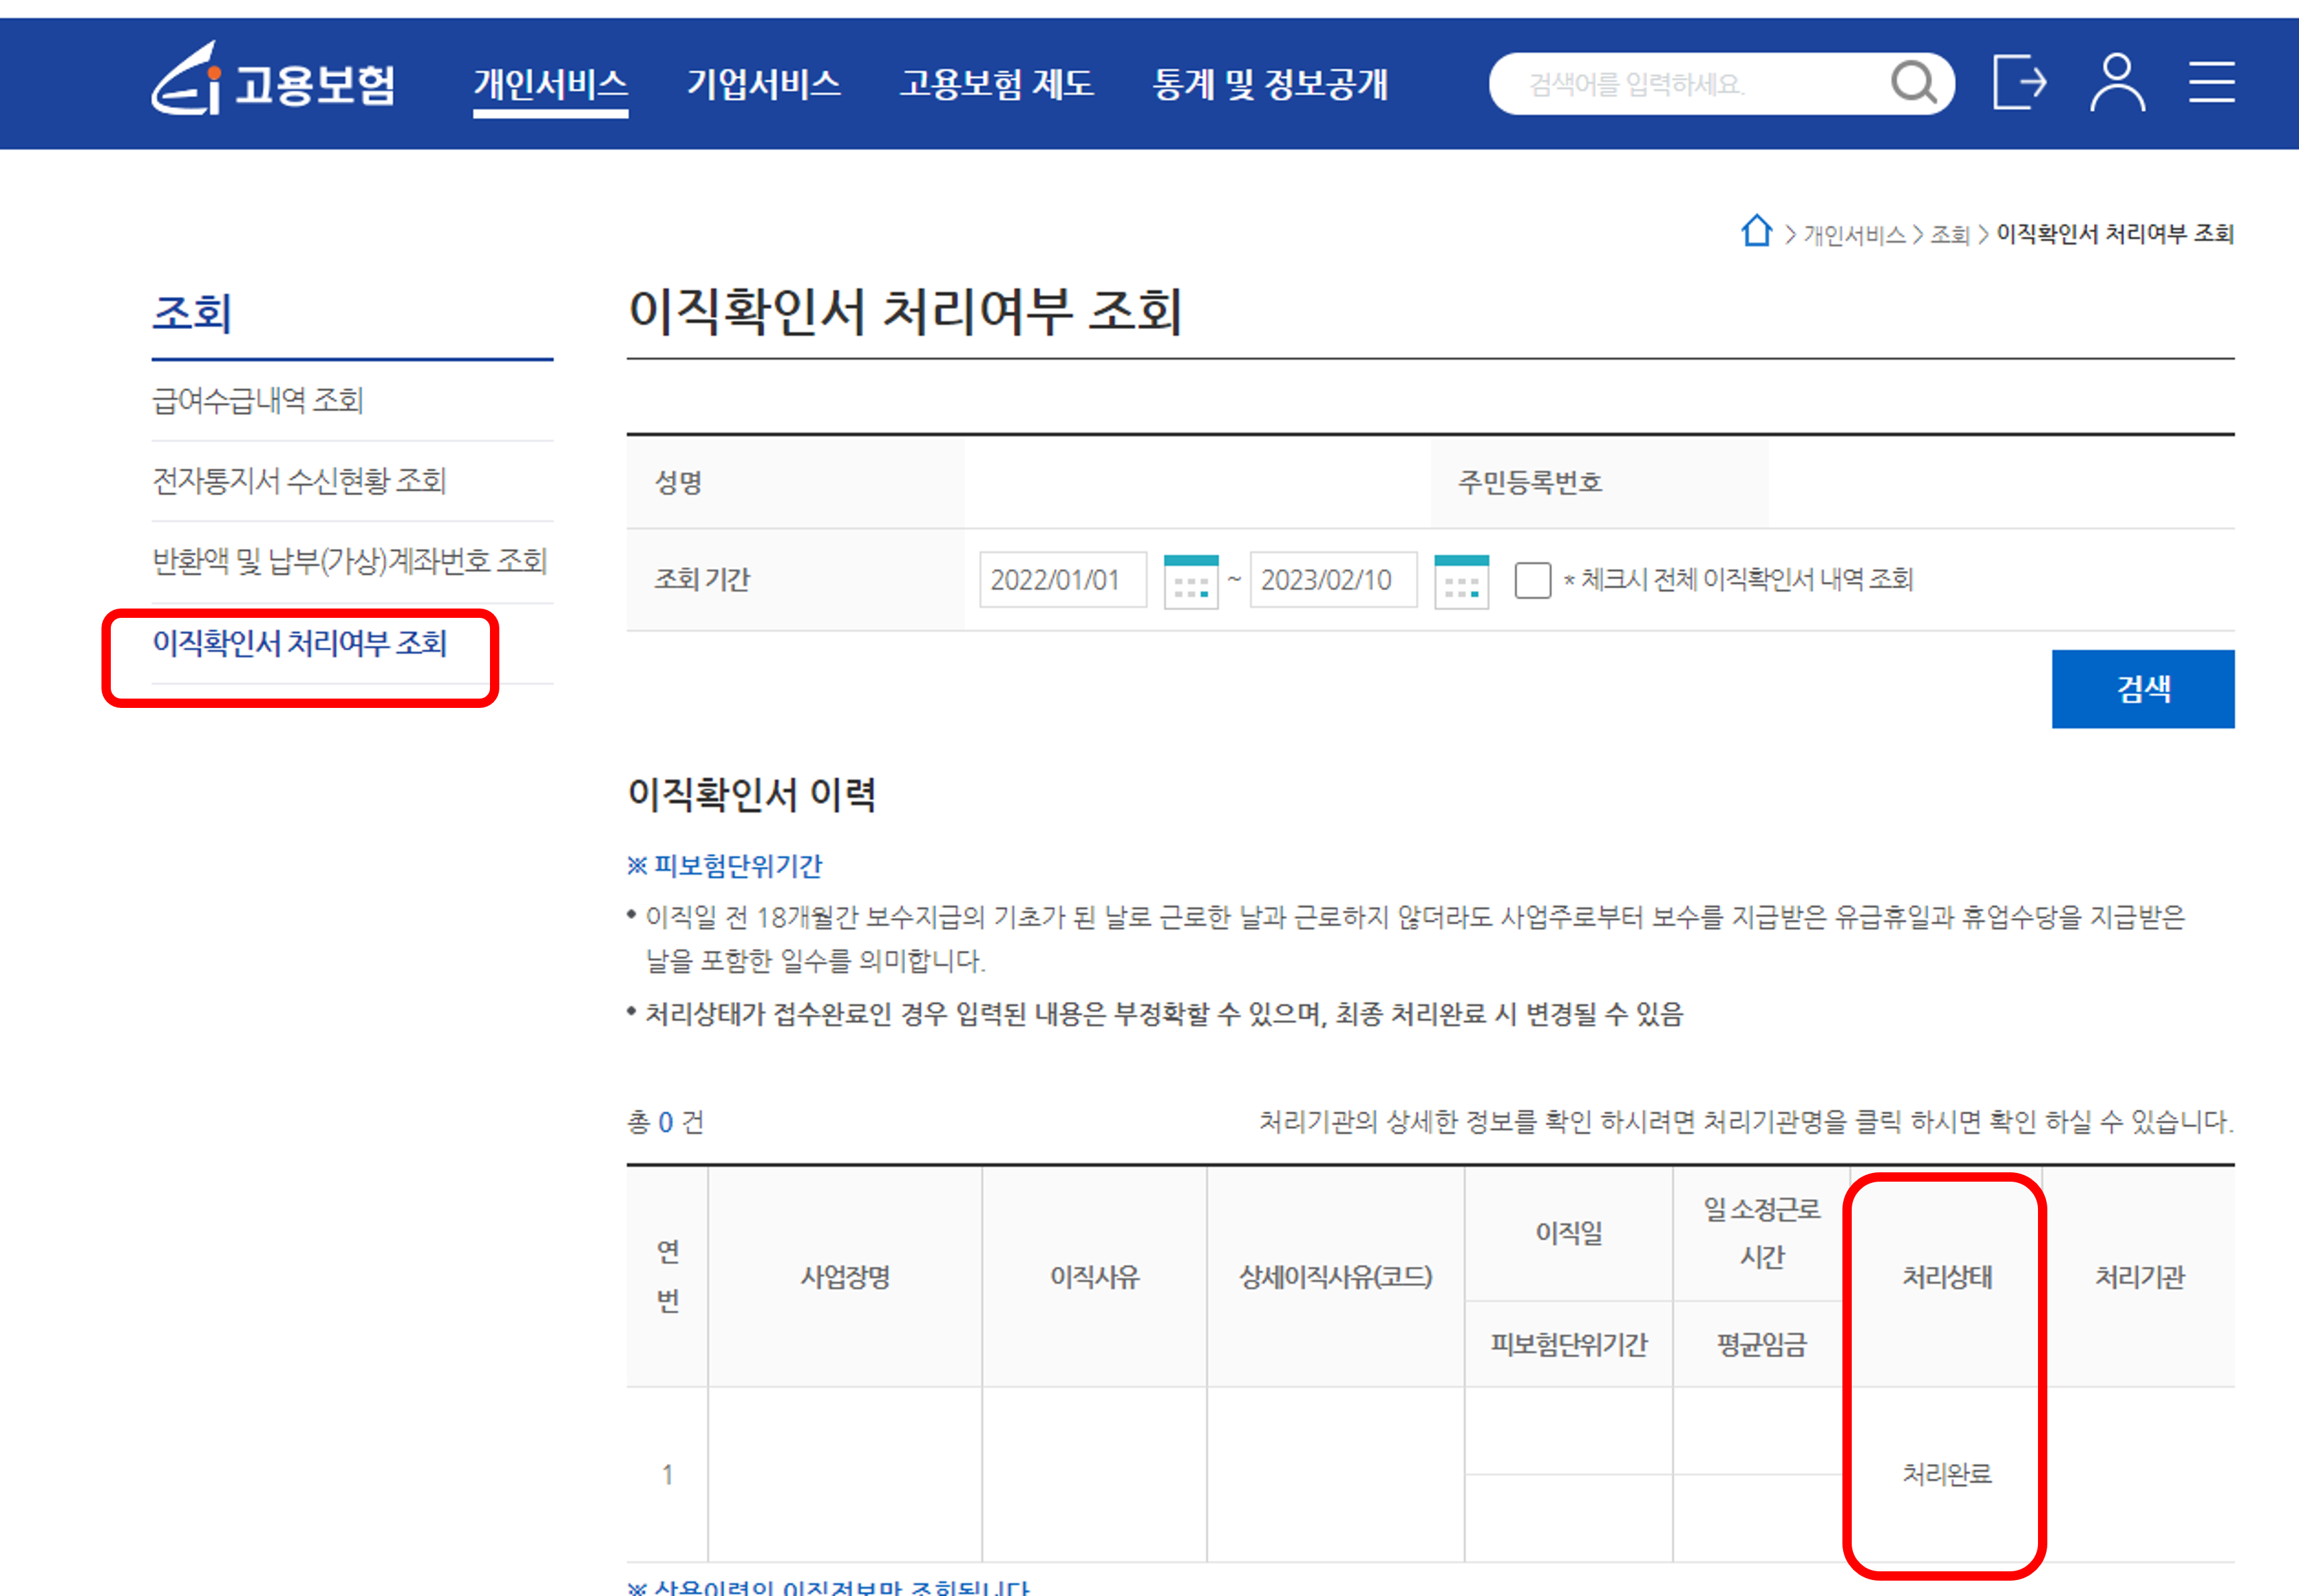Check the 전체 이직확인서 내역 조회 checkbox
This screenshot has height=1596, width=2299.
[1532, 580]
